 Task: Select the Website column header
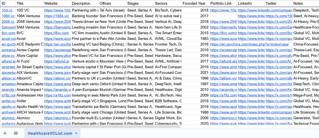coord(57,3)
